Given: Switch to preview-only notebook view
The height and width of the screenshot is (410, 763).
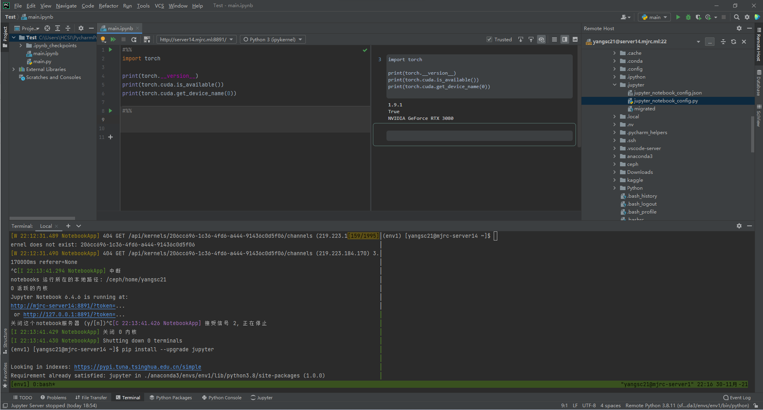Looking at the screenshot, I should coord(575,39).
